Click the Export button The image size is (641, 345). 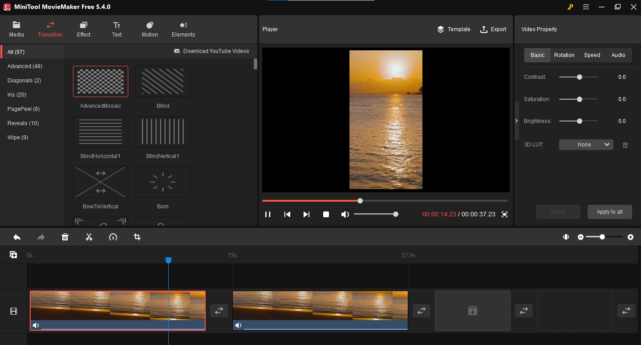tap(493, 29)
